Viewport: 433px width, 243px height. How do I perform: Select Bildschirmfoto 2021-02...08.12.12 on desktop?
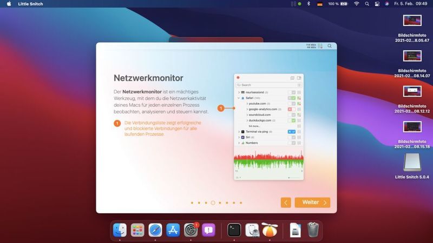point(412,99)
